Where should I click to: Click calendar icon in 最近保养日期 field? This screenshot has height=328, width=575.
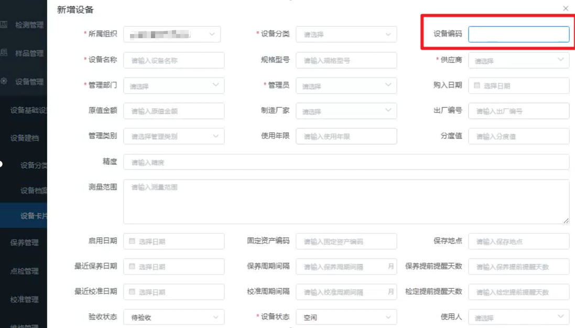pyautogui.click(x=132, y=266)
